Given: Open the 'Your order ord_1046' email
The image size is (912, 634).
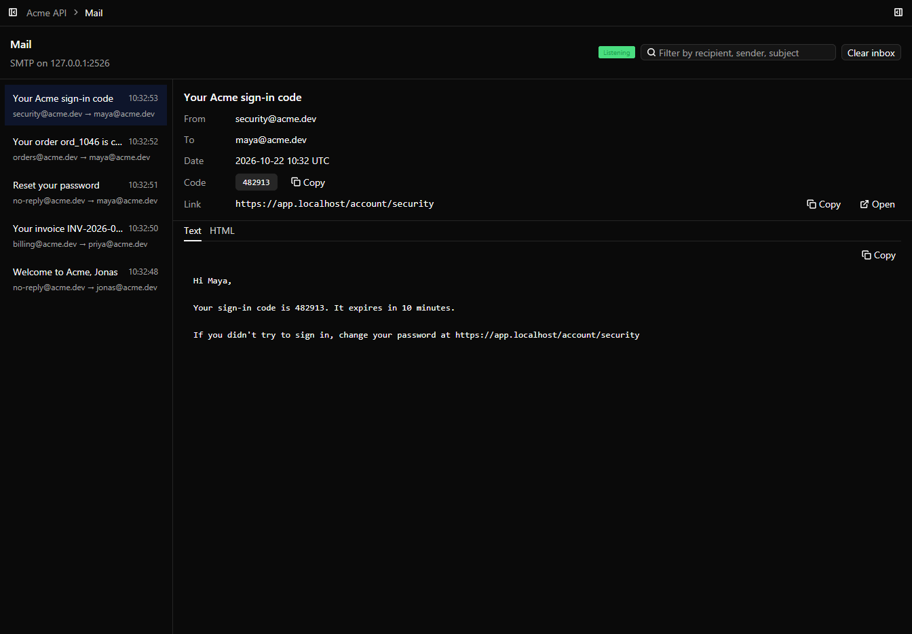Looking at the screenshot, I should click(85, 149).
